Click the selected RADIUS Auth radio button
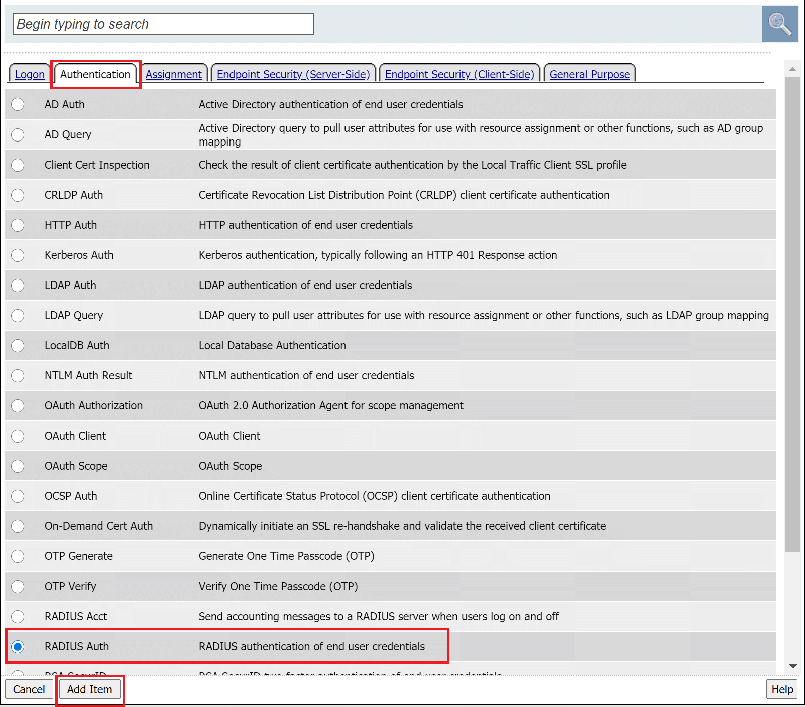805x707 pixels. coord(18,646)
